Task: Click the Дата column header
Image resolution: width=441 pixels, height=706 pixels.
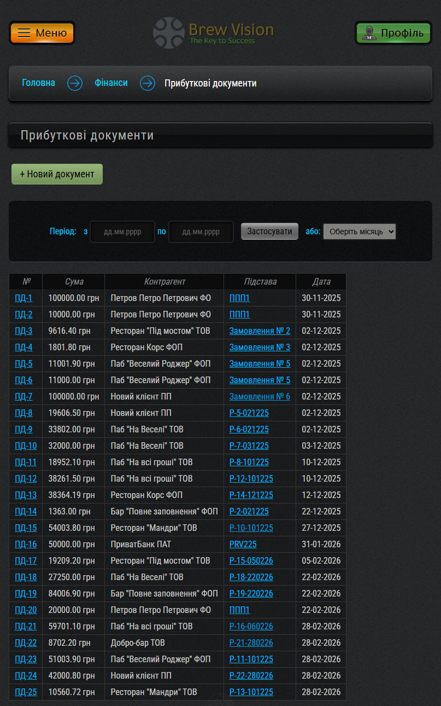Action: pos(321,282)
